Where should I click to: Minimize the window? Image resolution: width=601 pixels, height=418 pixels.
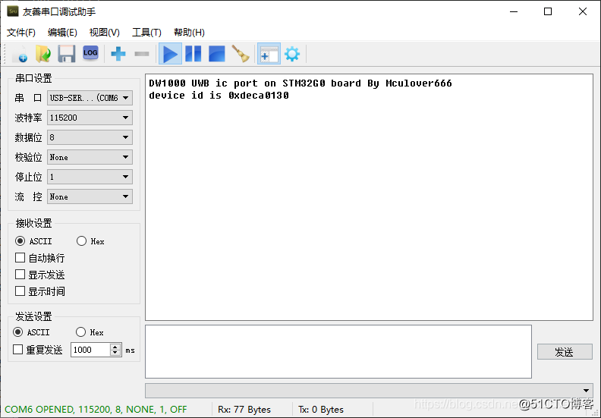tap(514, 11)
